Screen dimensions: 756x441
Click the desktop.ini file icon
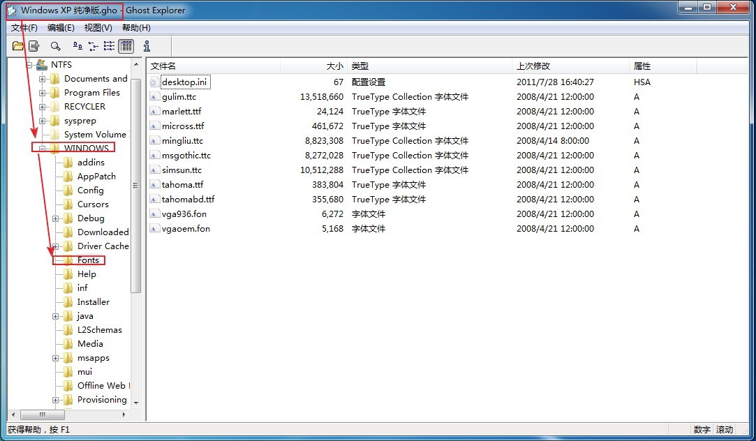click(x=154, y=82)
